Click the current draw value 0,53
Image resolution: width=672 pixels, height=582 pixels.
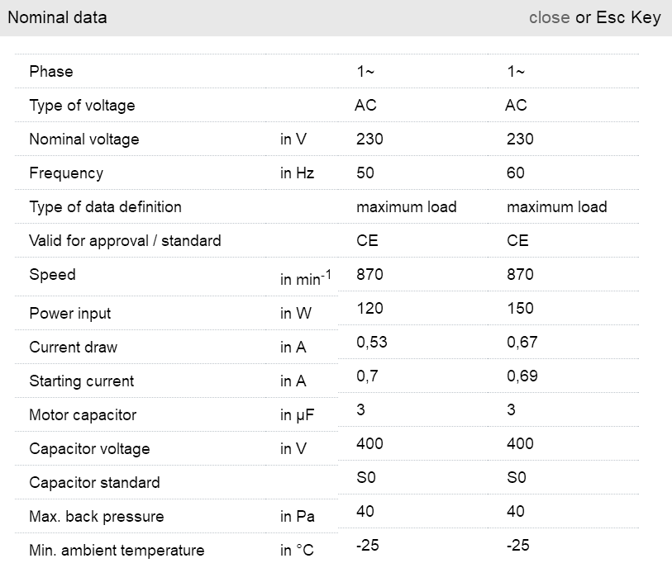point(372,343)
